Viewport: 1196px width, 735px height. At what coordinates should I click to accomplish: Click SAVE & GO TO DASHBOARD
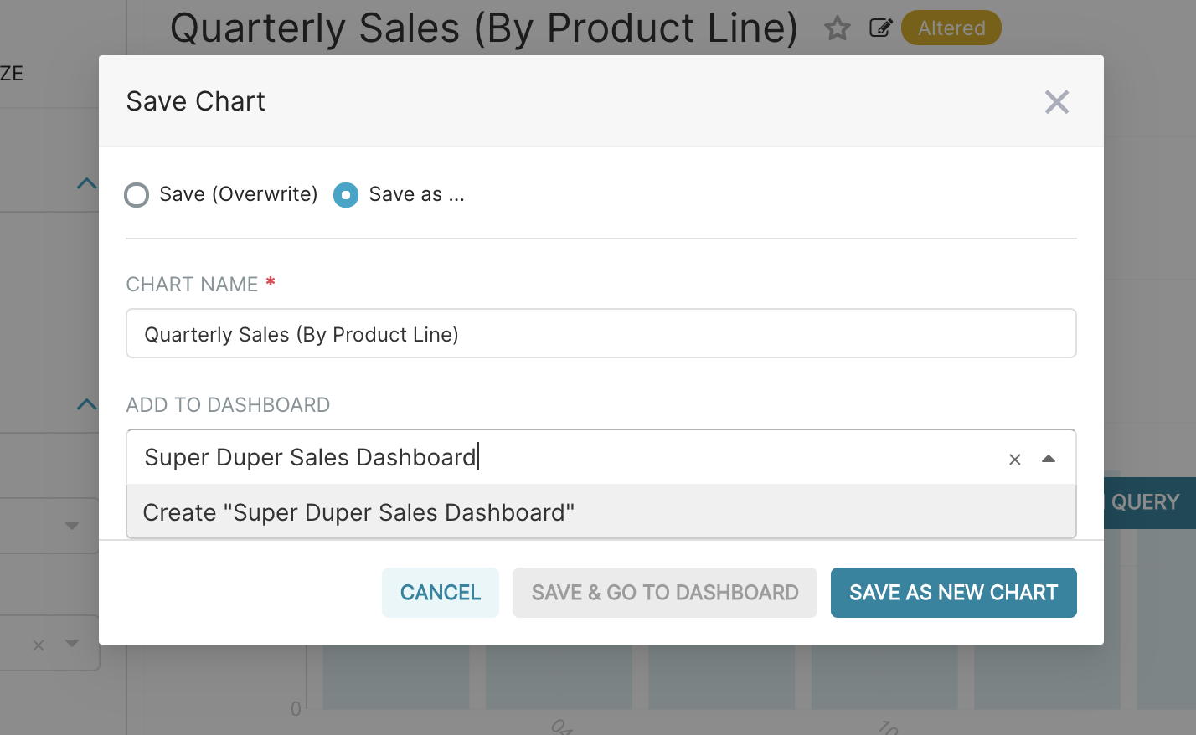[x=664, y=592]
